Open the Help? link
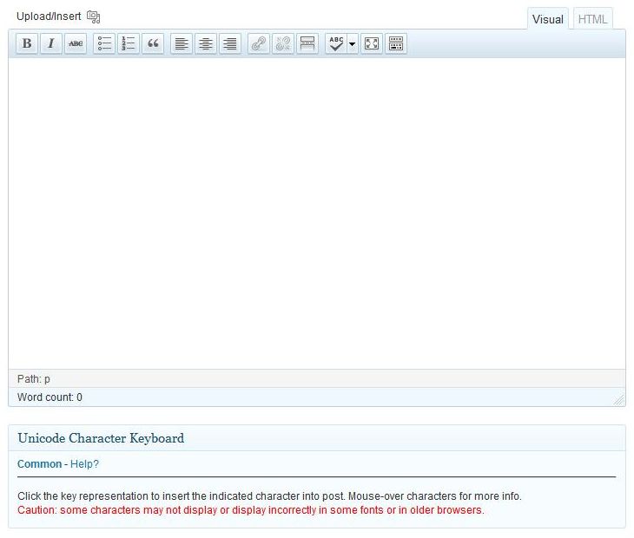The height and width of the screenshot is (538, 634). pos(84,463)
